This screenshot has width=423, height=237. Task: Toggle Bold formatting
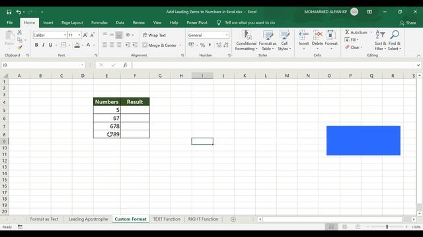pyautogui.click(x=36, y=45)
